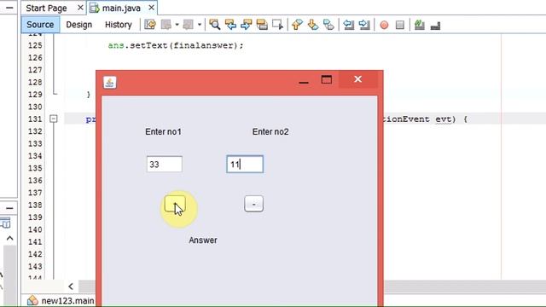Switch to the Design view
Image resolution: width=546 pixels, height=307 pixels.
[x=79, y=25]
